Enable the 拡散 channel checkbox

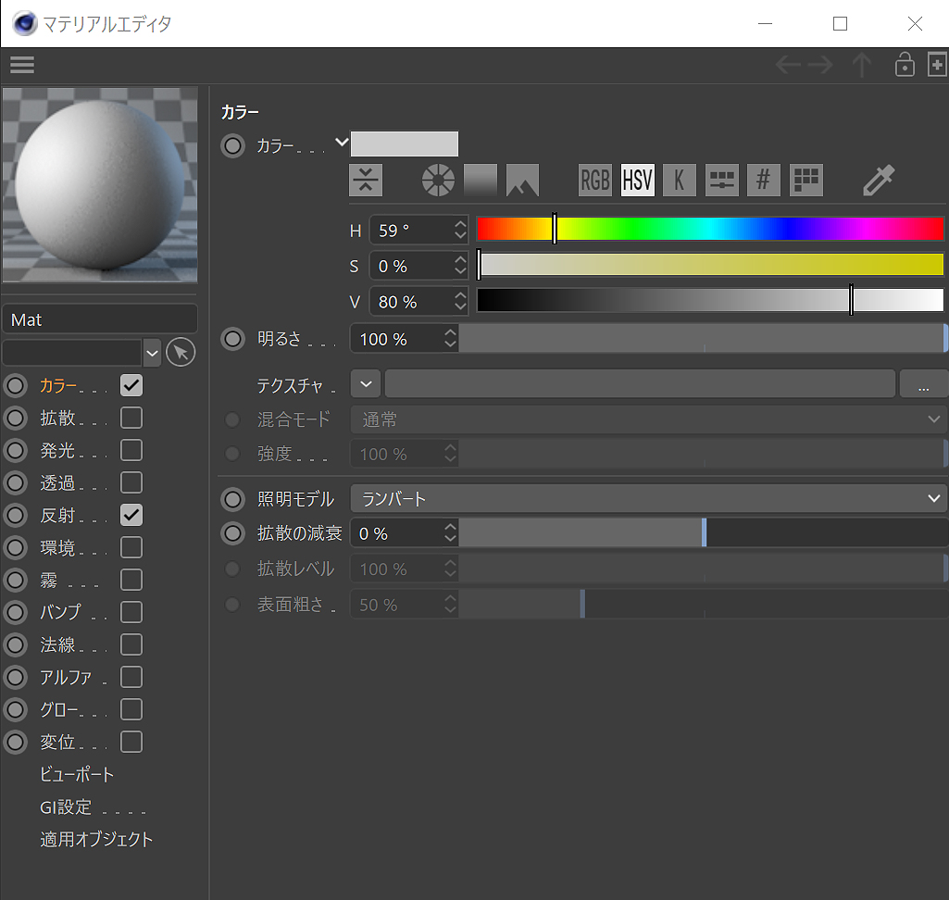tap(131, 418)
